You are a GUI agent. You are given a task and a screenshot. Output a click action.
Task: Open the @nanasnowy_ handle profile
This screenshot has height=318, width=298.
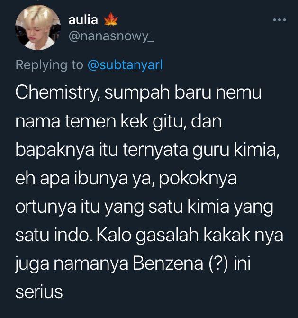tap(111, 36)
